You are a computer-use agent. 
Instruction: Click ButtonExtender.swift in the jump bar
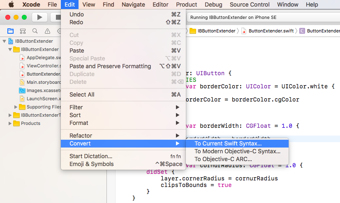[x=271, y=31]
